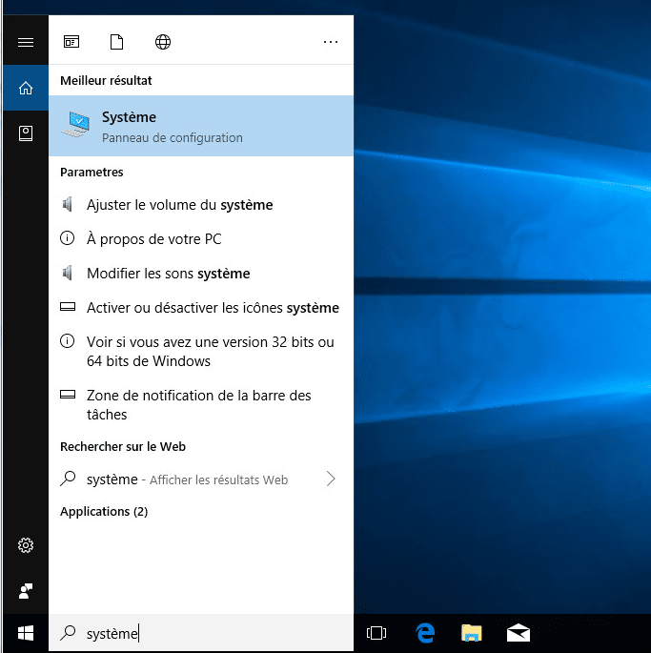Image resolution: width=651 pixels, height=653 pixels.
Task: Click magnifier icon beside web result système
Action: coord(68,479)
